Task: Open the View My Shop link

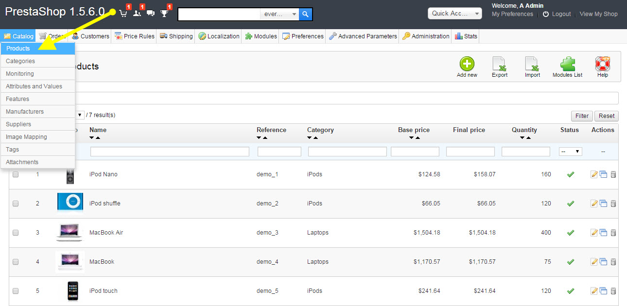Action: 599,14
